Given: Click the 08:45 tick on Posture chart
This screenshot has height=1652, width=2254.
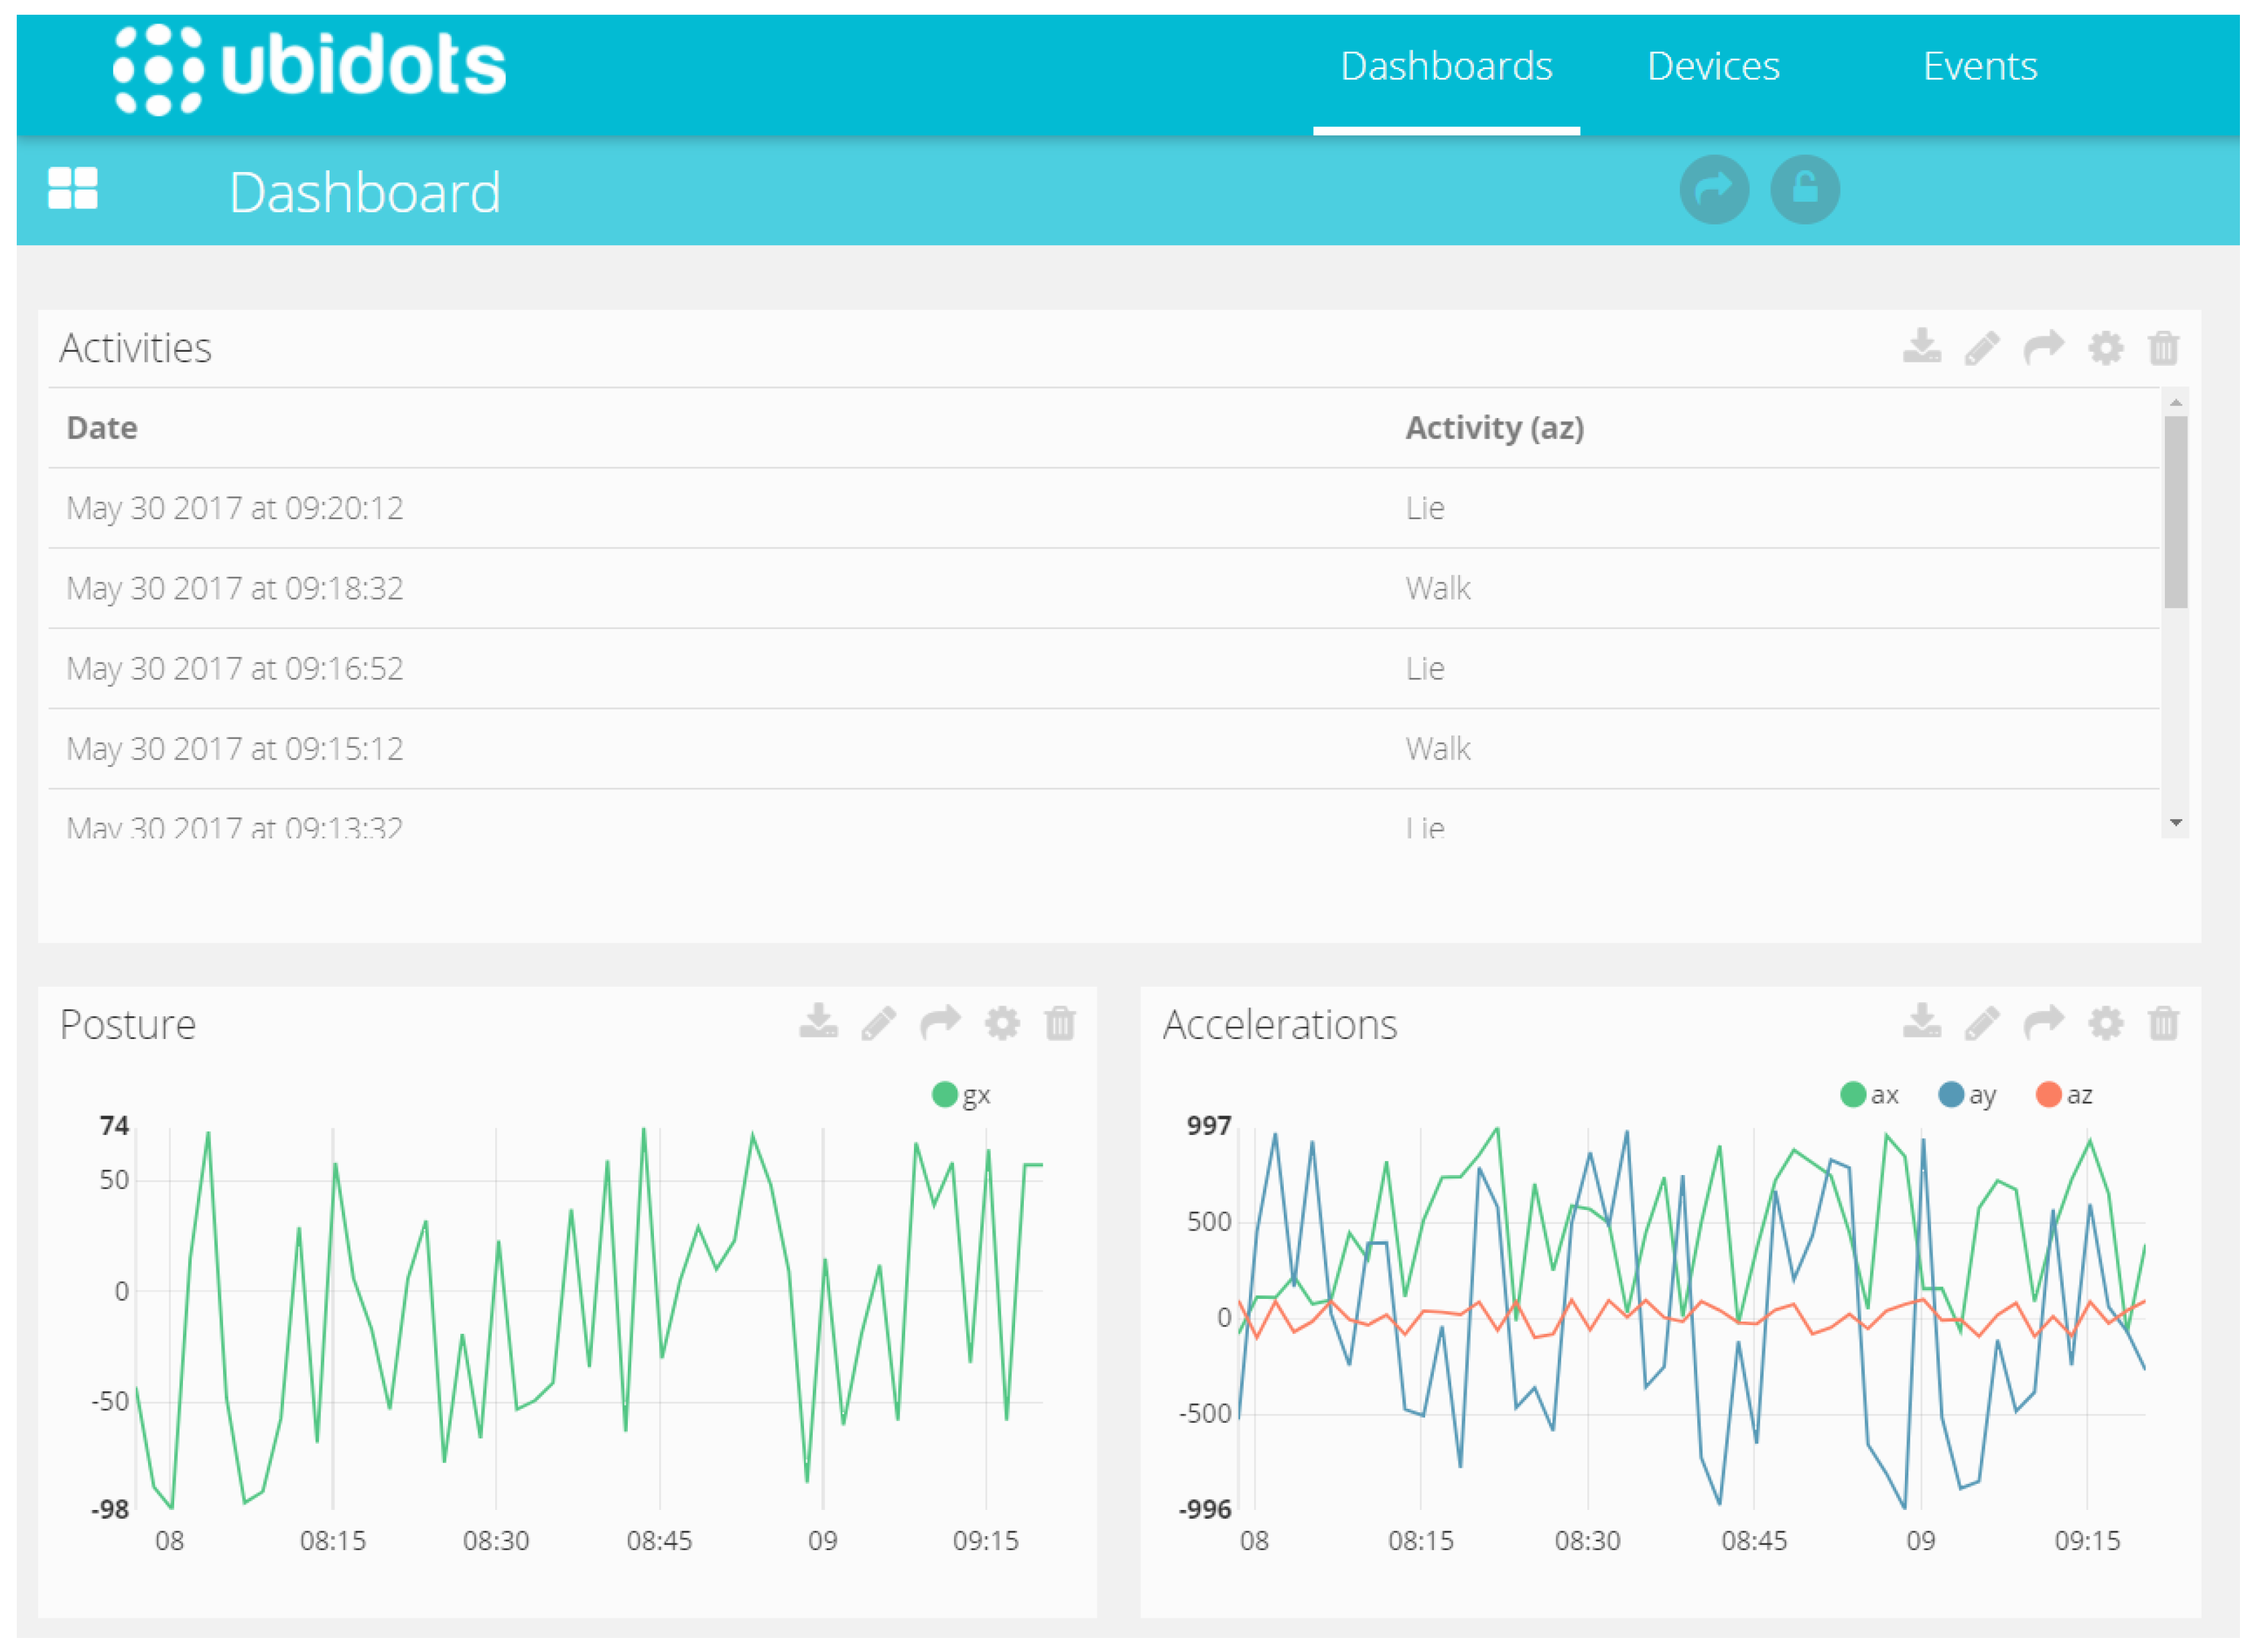Looking at the screenshot, I should pyautogui.click(x=659, y=1540).
